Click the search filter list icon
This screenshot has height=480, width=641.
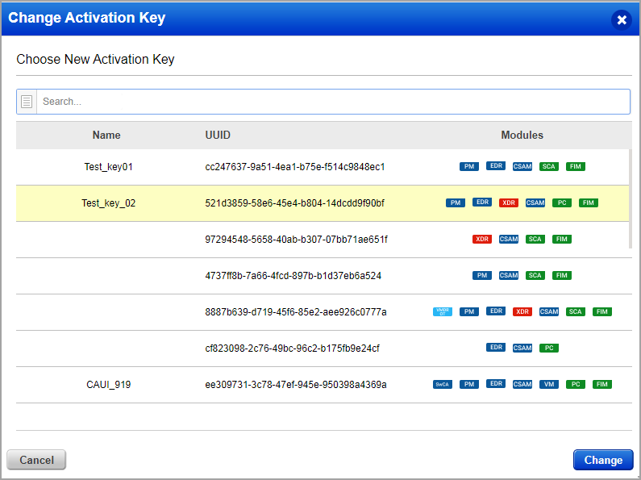coord(27,102)
